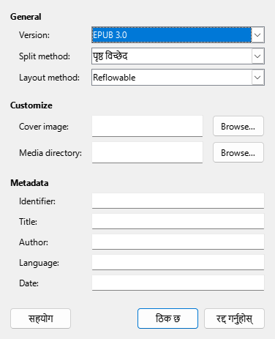The image size is (275, 339).
Task: Focus the Title metadata field
Action: pyautogui.click(x=178, y=221)
